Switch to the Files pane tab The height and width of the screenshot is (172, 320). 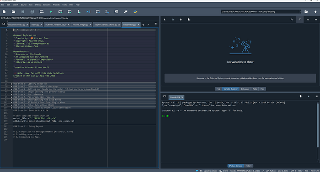(262, 89)
